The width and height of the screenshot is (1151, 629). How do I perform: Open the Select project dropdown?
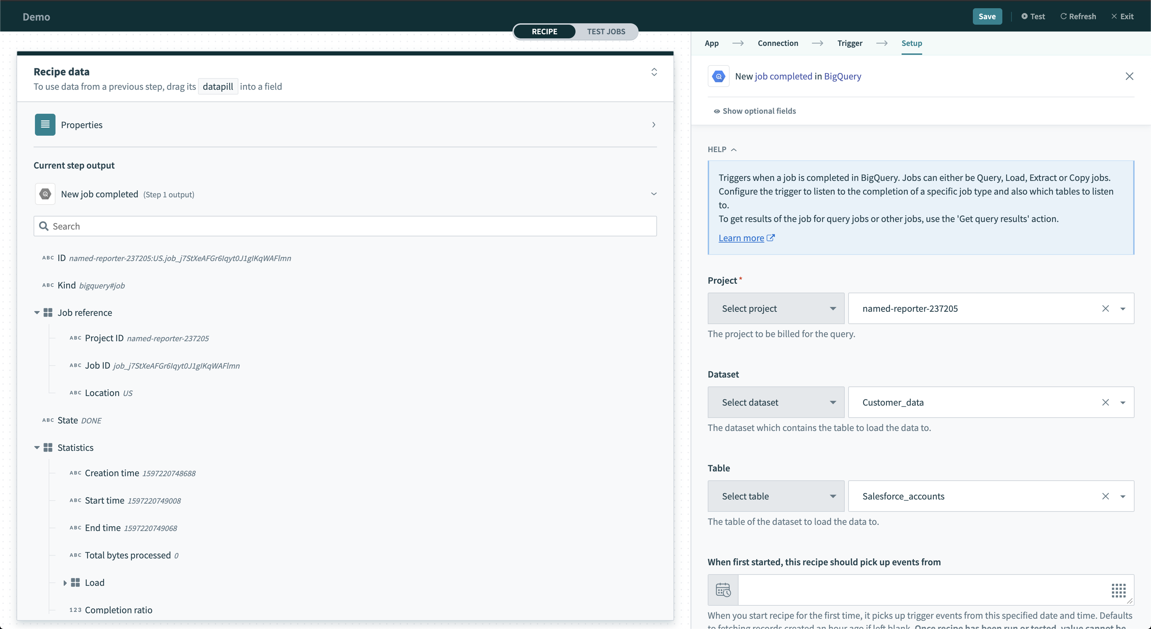[x=776, y=309]
